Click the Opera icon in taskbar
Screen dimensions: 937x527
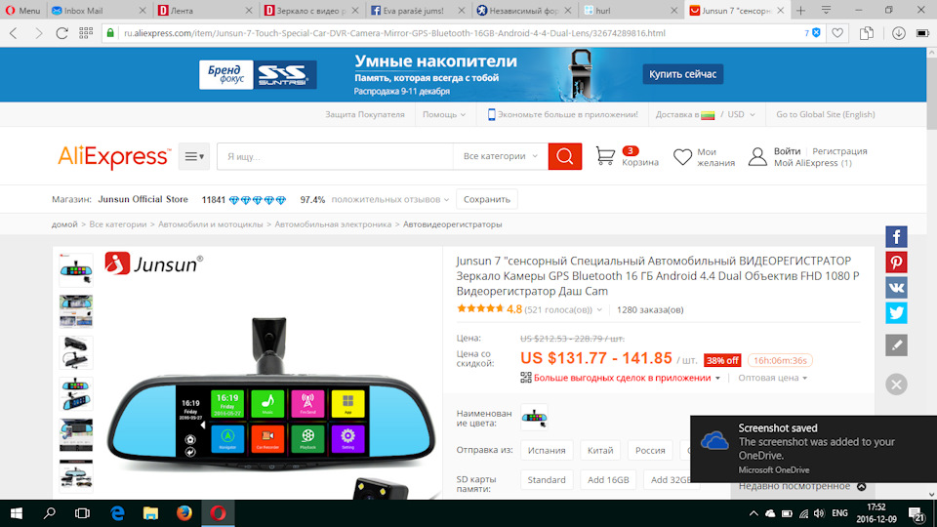pyautogui.click(x=218, y=513)
